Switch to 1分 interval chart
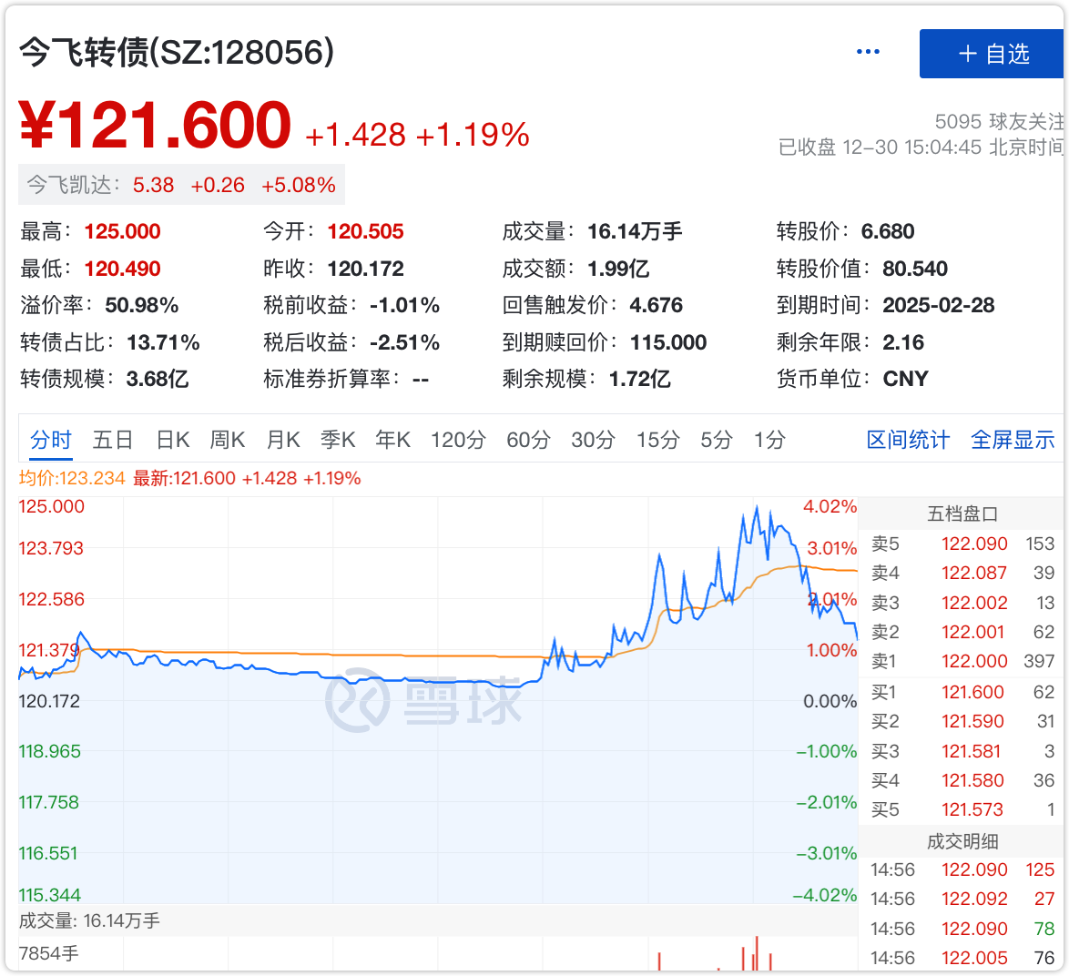This screenshot has width=1069, height=976. pyautogui.click(x=769, y=441)
